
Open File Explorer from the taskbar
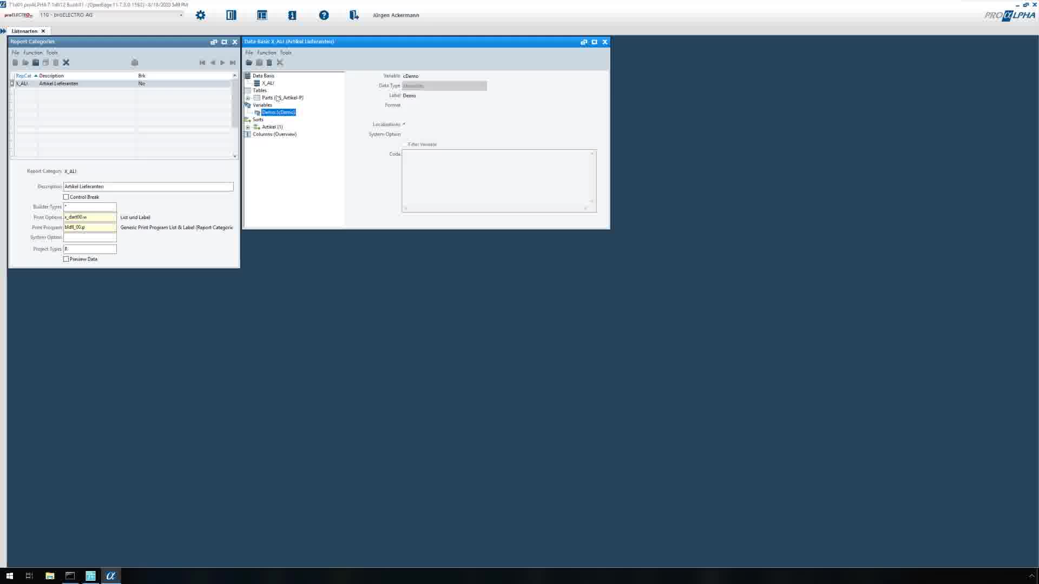tap(50, 576)
